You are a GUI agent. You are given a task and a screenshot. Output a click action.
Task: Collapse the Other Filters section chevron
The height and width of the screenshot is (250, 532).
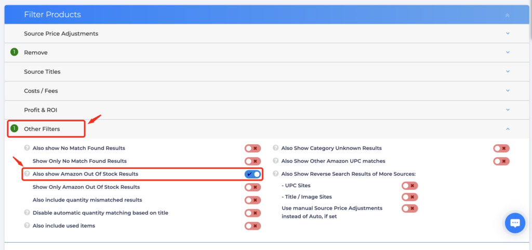(508, 129)
